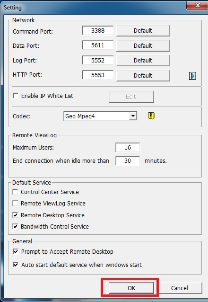
Task: Reset Log Port with Default button
Action: [x=143, y=60]
